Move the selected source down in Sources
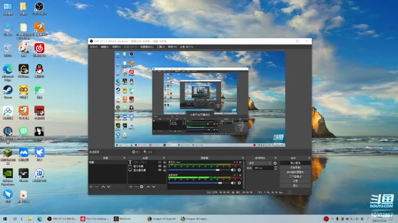 [154, 187]
